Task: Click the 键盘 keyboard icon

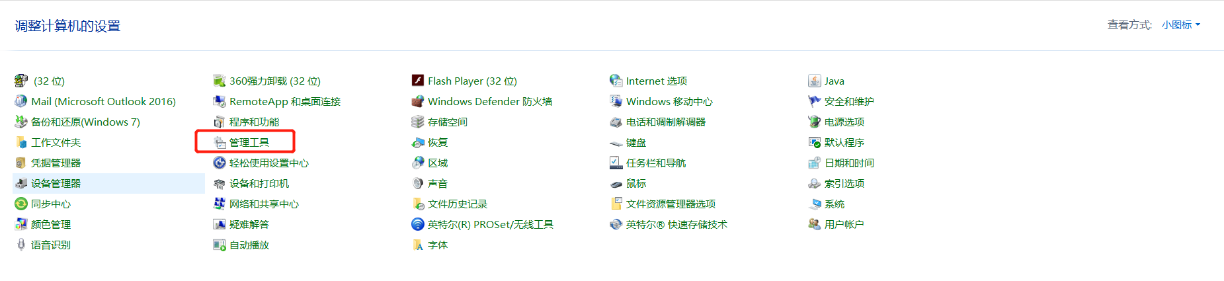Action: pos(616,143)
